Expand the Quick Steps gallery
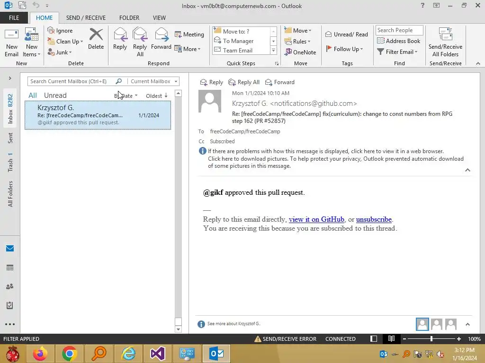The height and width of the screenshot is (363, 485). (273, 50)
